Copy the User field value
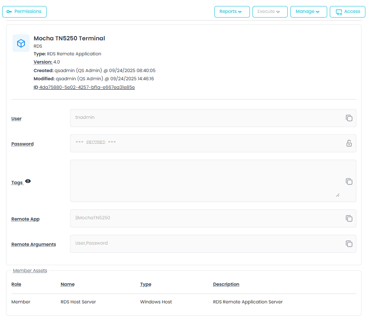This screenshot has height=324, width=368. coord(349,118)
